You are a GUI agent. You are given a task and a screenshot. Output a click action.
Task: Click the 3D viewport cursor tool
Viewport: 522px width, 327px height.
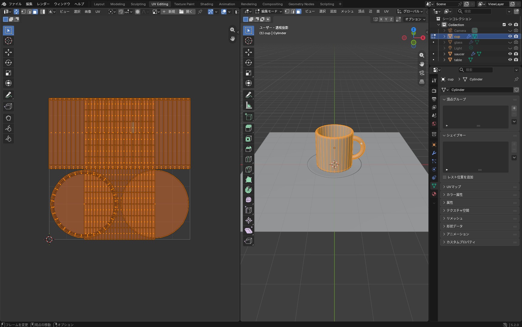point(249,41)
